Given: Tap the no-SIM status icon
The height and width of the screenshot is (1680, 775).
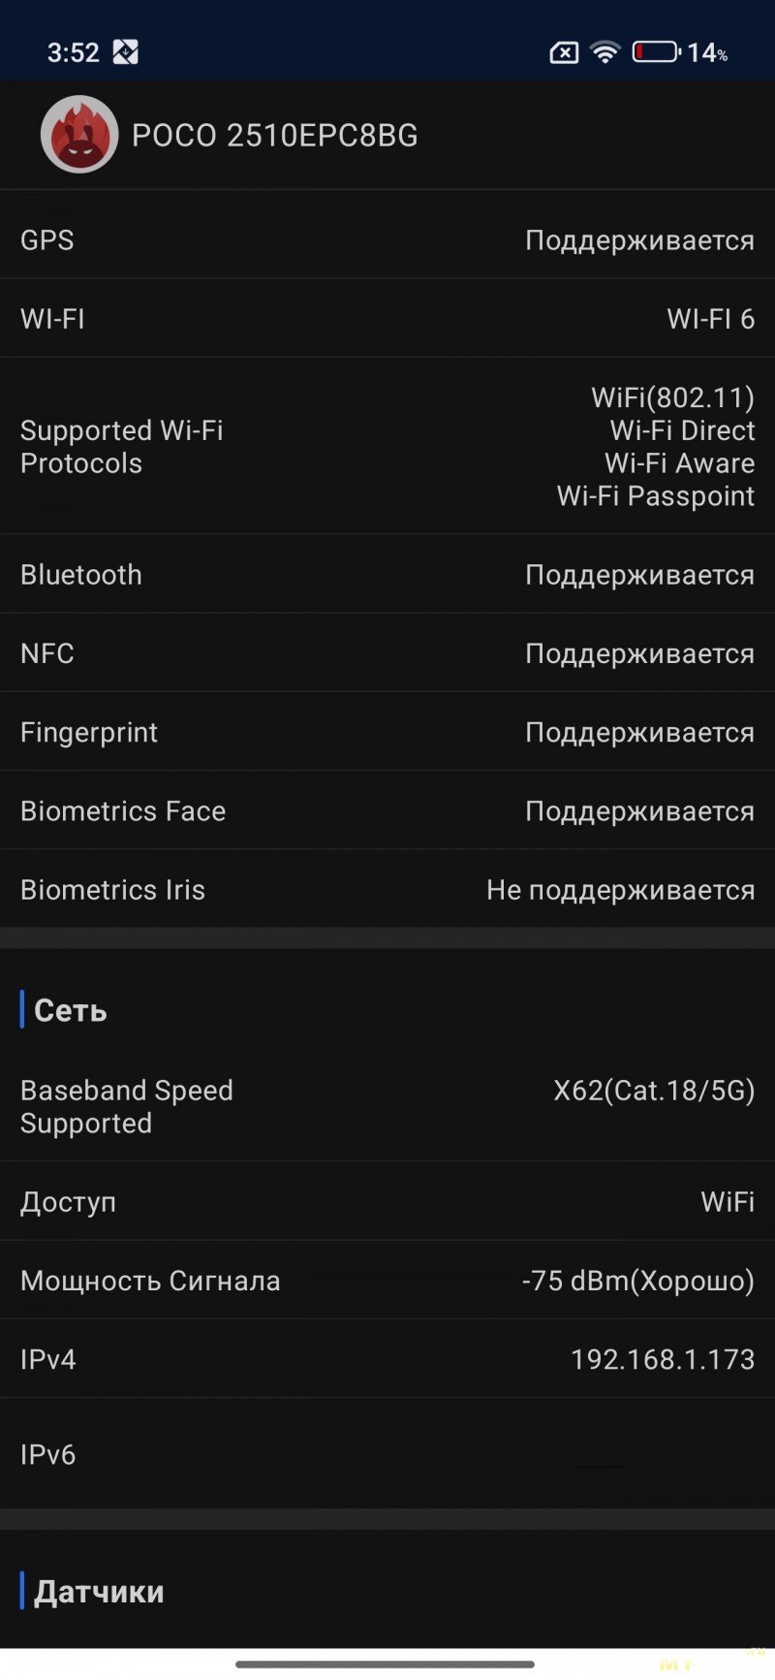Looking at the screenshot, I should (x=564, y=52).
